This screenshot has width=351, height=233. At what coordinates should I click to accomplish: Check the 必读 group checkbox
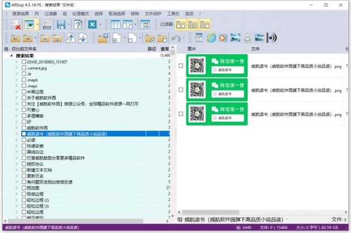[24, 140]
